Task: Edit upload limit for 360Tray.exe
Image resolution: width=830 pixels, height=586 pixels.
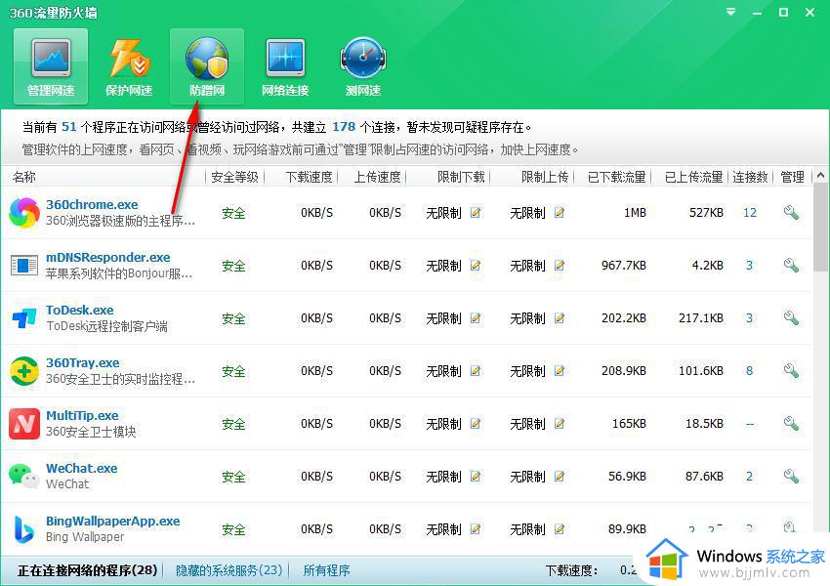Action: [x=559, y=371]
